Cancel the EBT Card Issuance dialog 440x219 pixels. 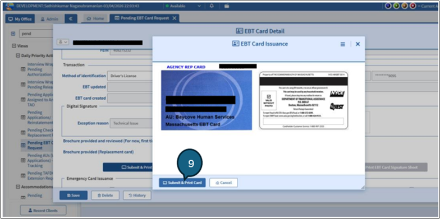click(x=223, y=183)
